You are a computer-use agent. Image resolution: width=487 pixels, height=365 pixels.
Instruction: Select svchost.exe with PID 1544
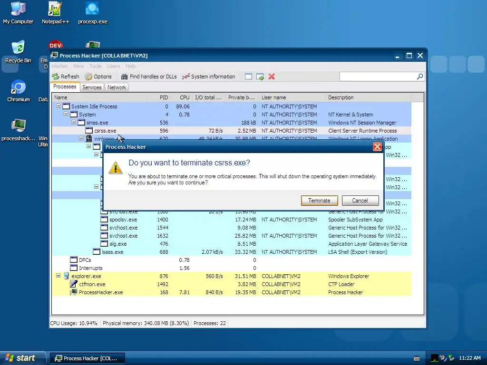click(232, 228)
